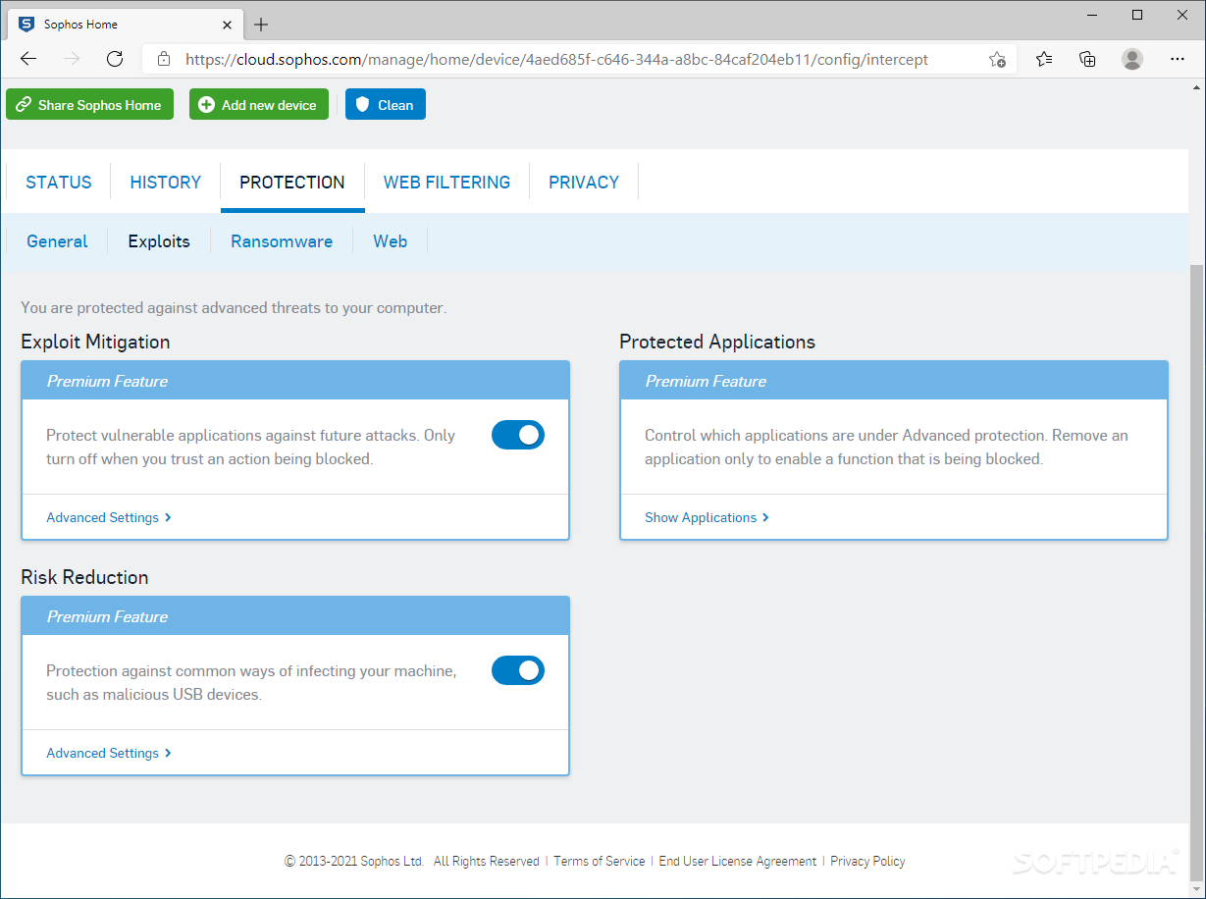The image size is (1206, 899).
Task: Click the Risk Reduction heading
Action: point(84,577)
